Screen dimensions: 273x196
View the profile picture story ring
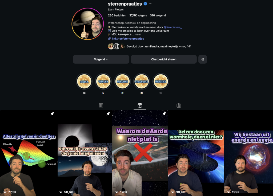point(88,24)
